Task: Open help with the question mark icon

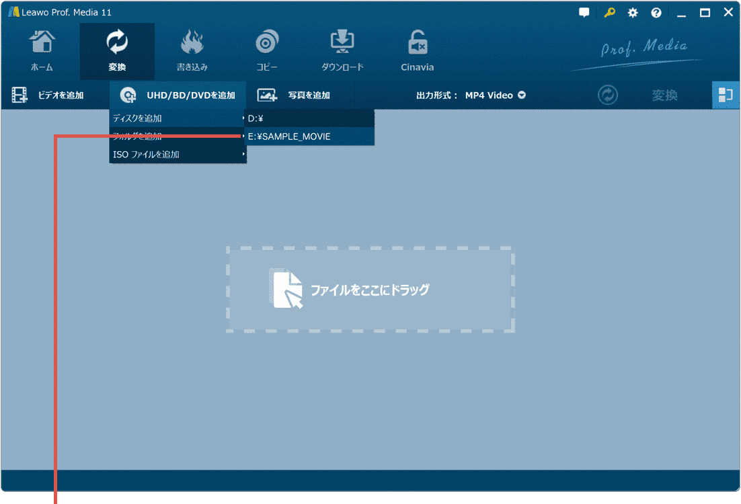Action: pyautogui.click(x=656, y=13)
